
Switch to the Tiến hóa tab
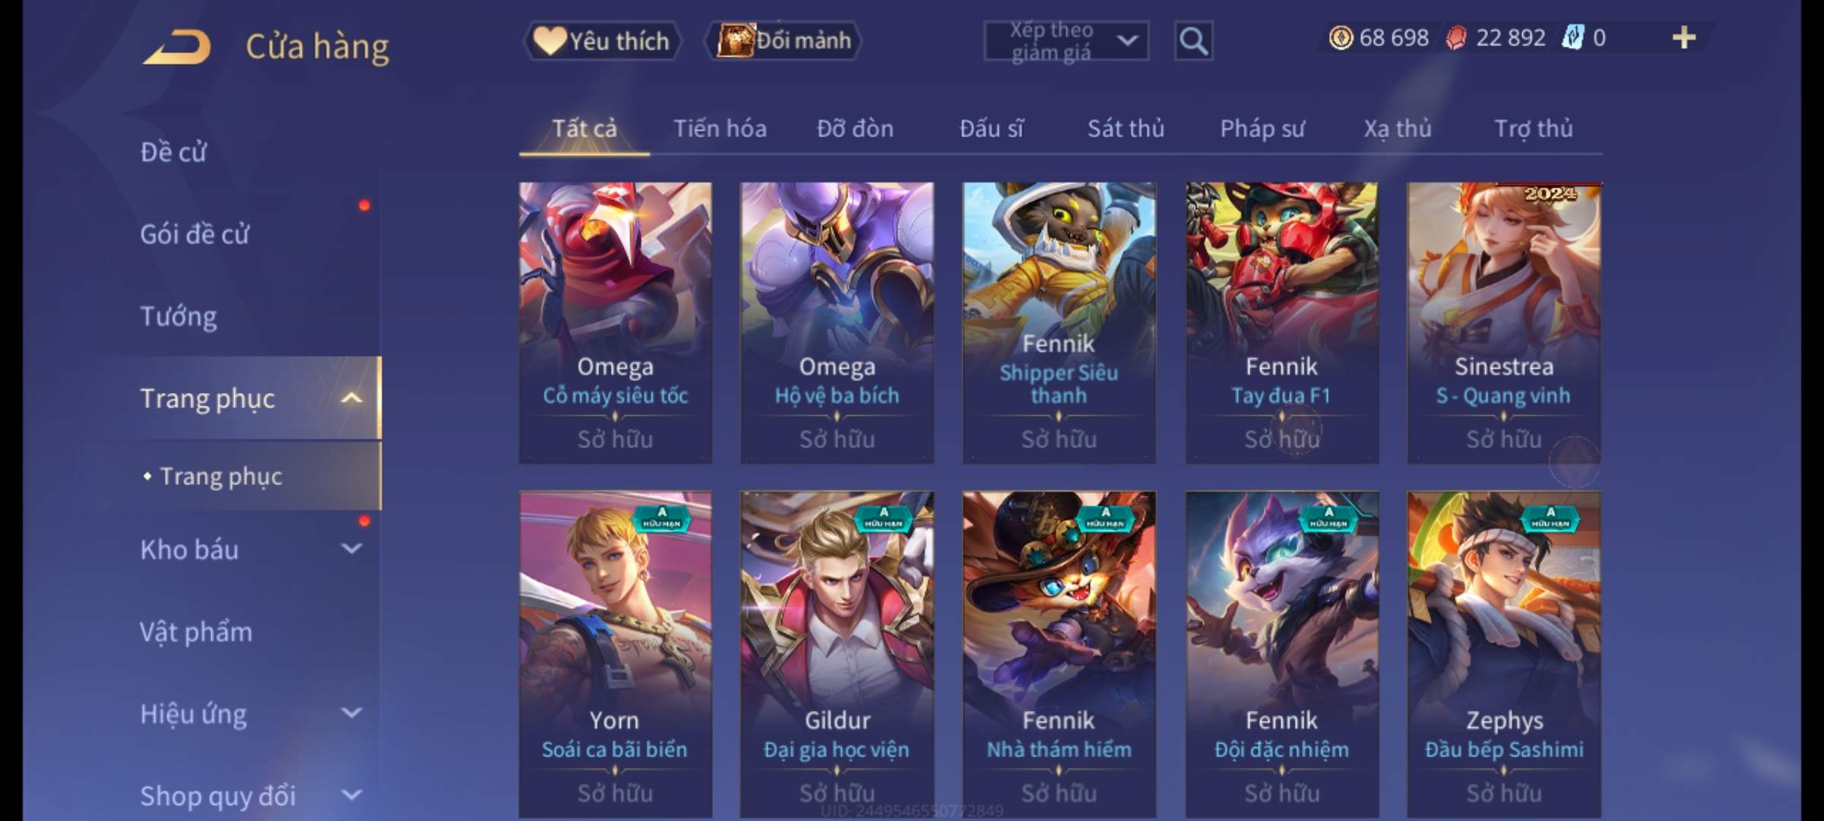coord(720,128)
